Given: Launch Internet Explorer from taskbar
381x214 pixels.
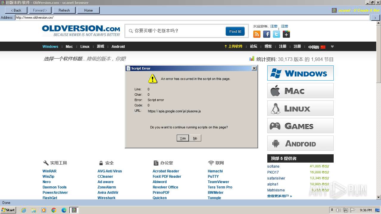Looking at the screenshot, I should pyautogui.click(x=24, y=210).
